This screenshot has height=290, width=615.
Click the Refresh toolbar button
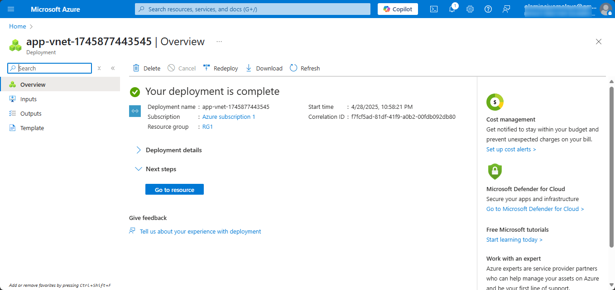tap(305, 68)
